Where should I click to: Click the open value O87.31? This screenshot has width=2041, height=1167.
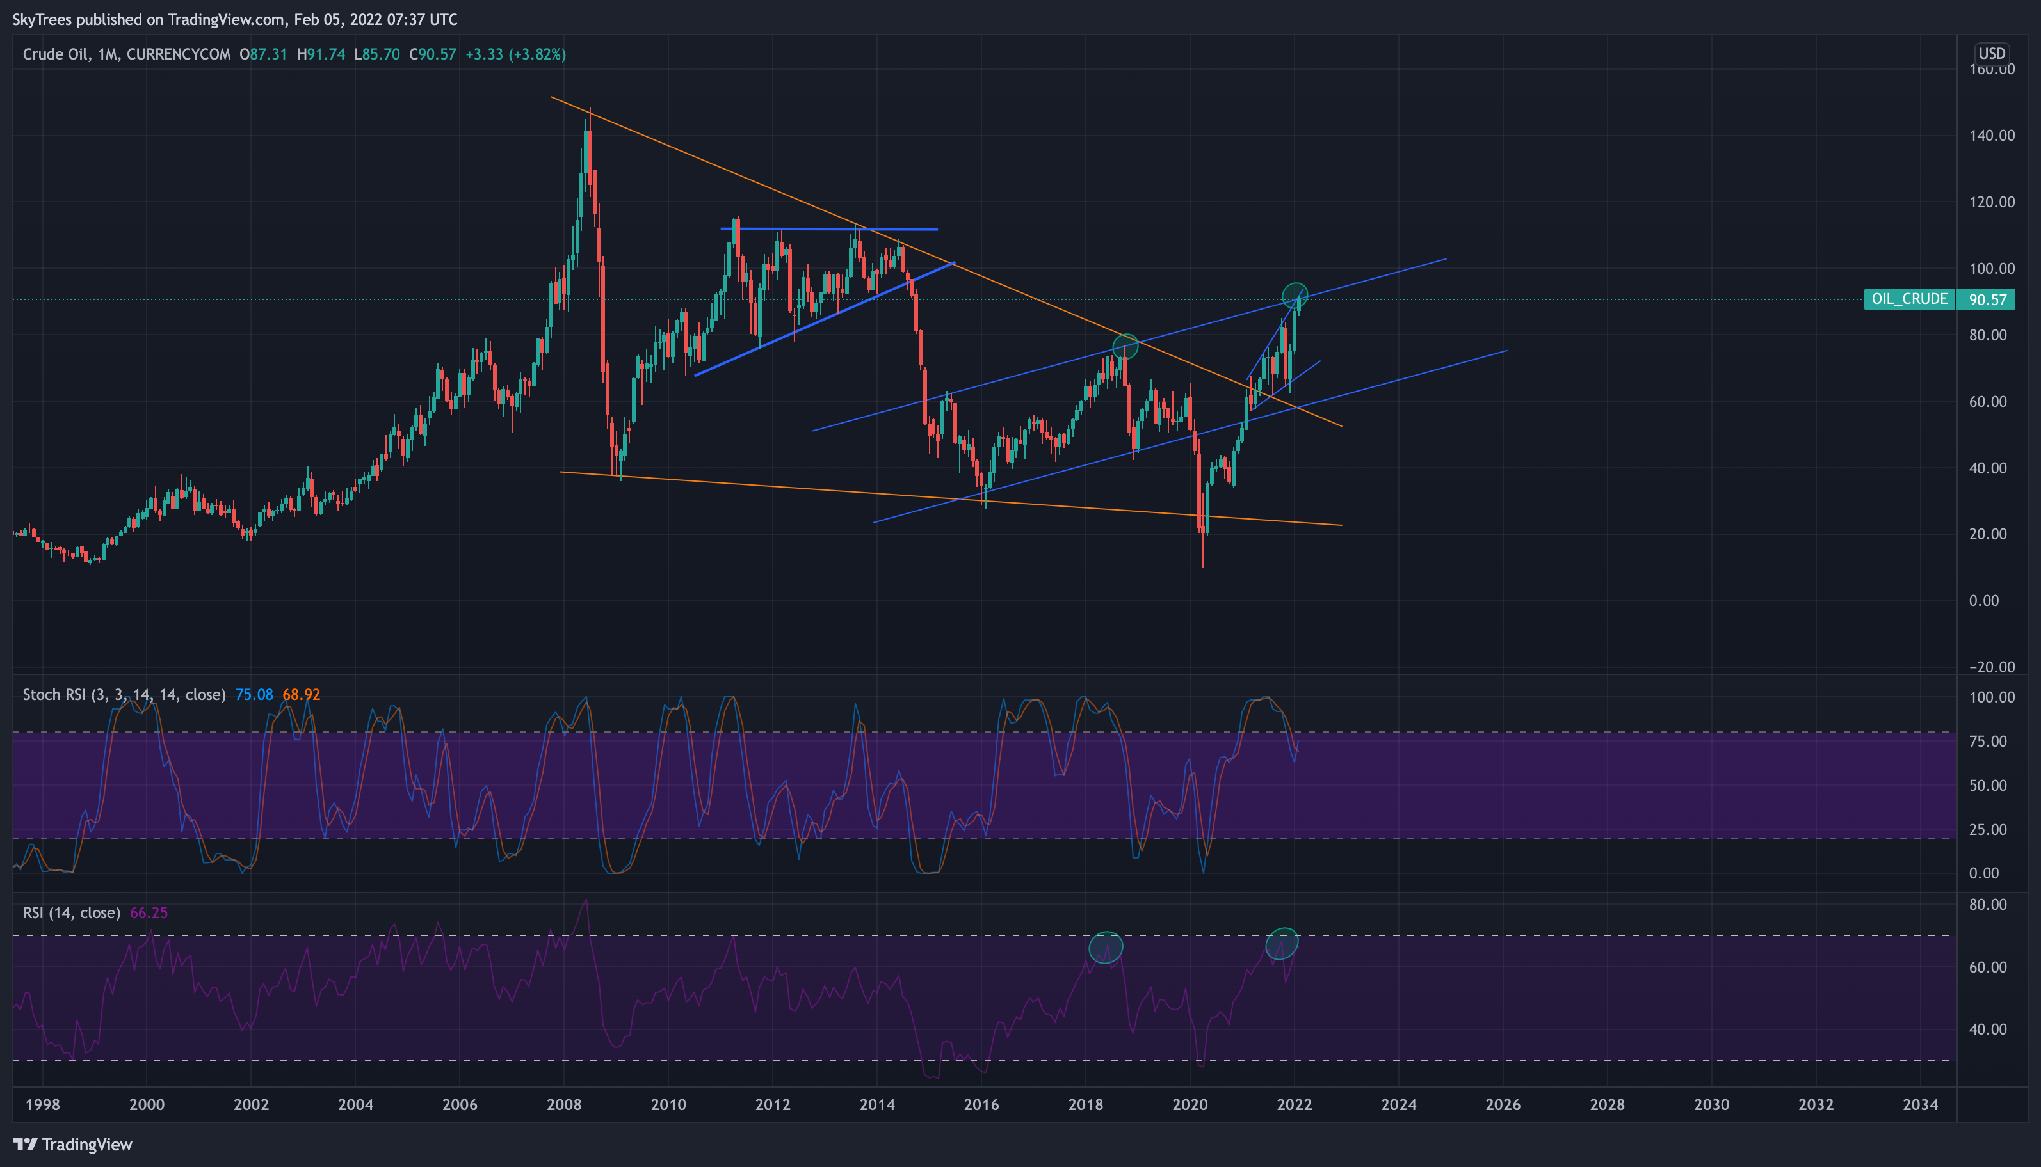(x=263, y=54)
